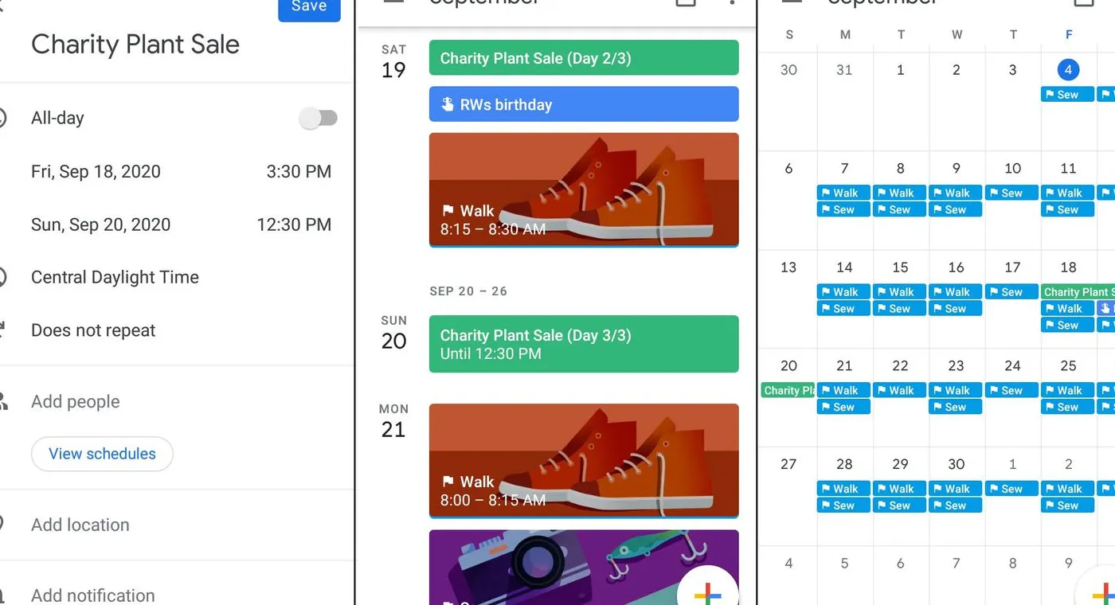Screen dimensions: 1115x605
Task: Click View schedules
Action: pos(102,454)
